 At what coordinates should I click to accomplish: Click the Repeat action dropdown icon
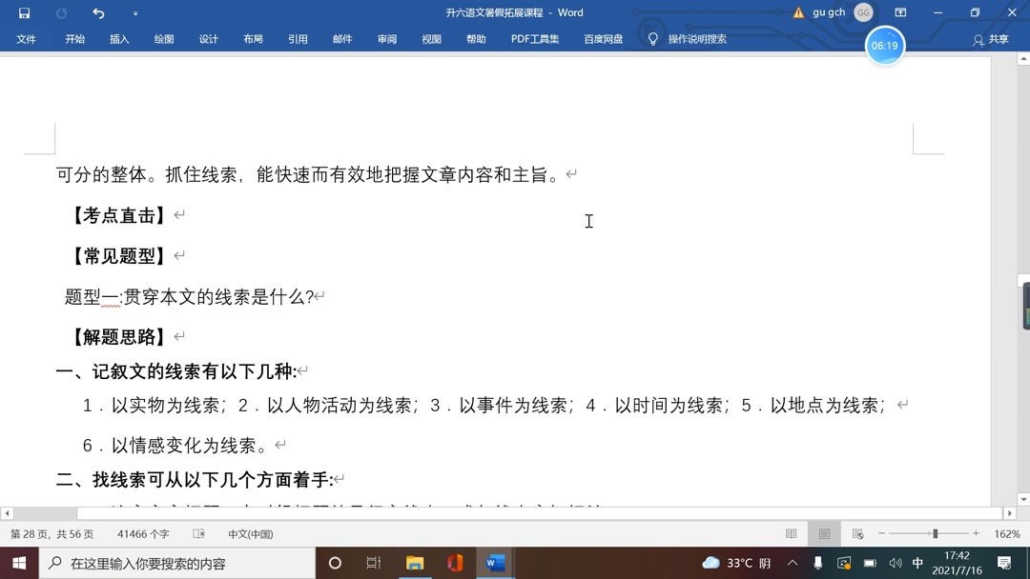point(62,12)
